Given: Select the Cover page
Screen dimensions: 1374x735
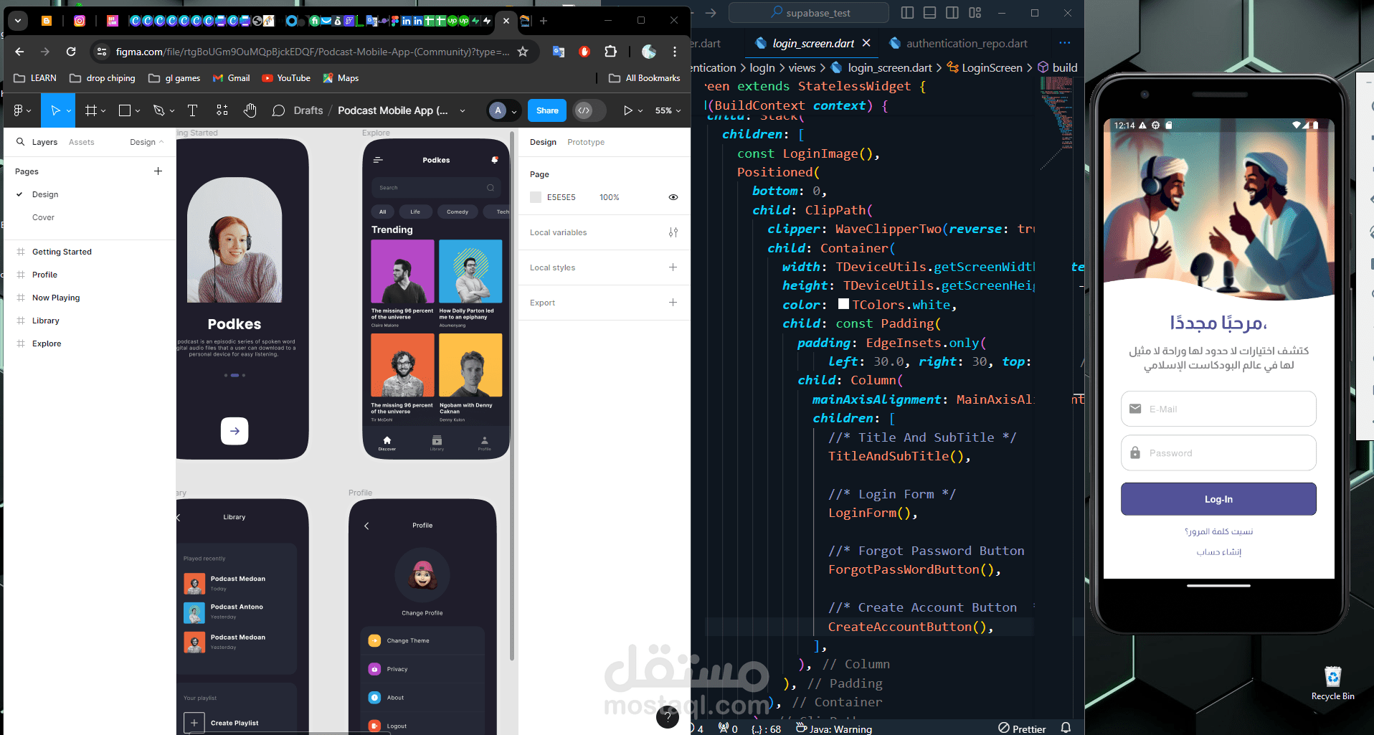Looking at the screenshot, I should [x=43, y=217].
